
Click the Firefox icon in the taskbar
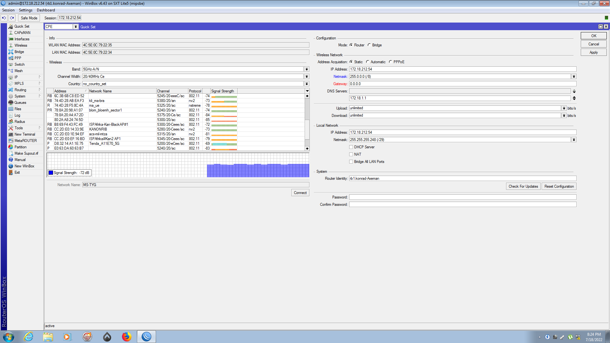126,337
